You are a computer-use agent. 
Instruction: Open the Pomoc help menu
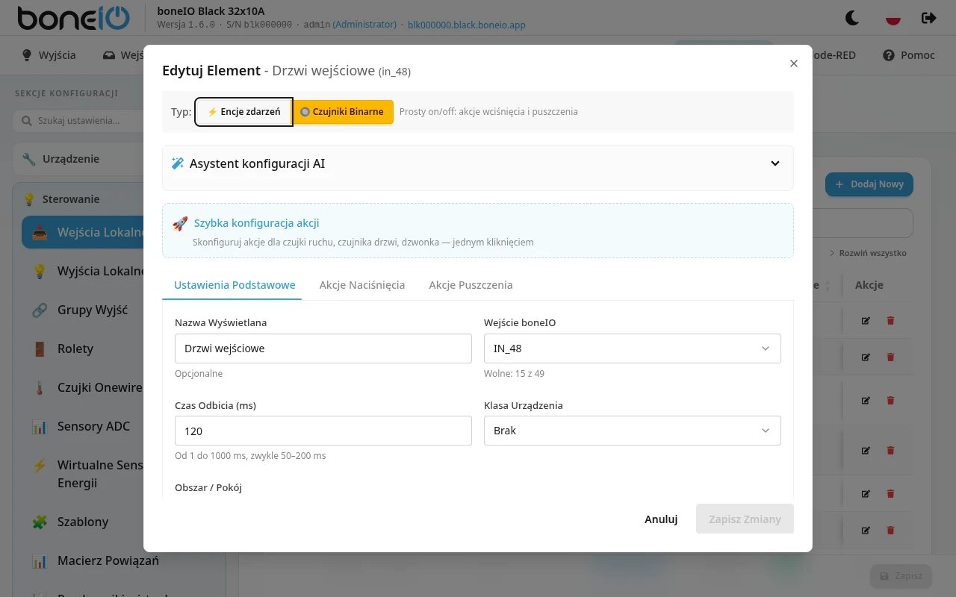coord(909,55)
